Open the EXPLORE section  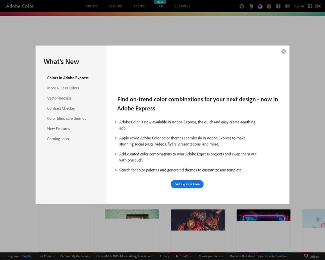tap(116, 6)
